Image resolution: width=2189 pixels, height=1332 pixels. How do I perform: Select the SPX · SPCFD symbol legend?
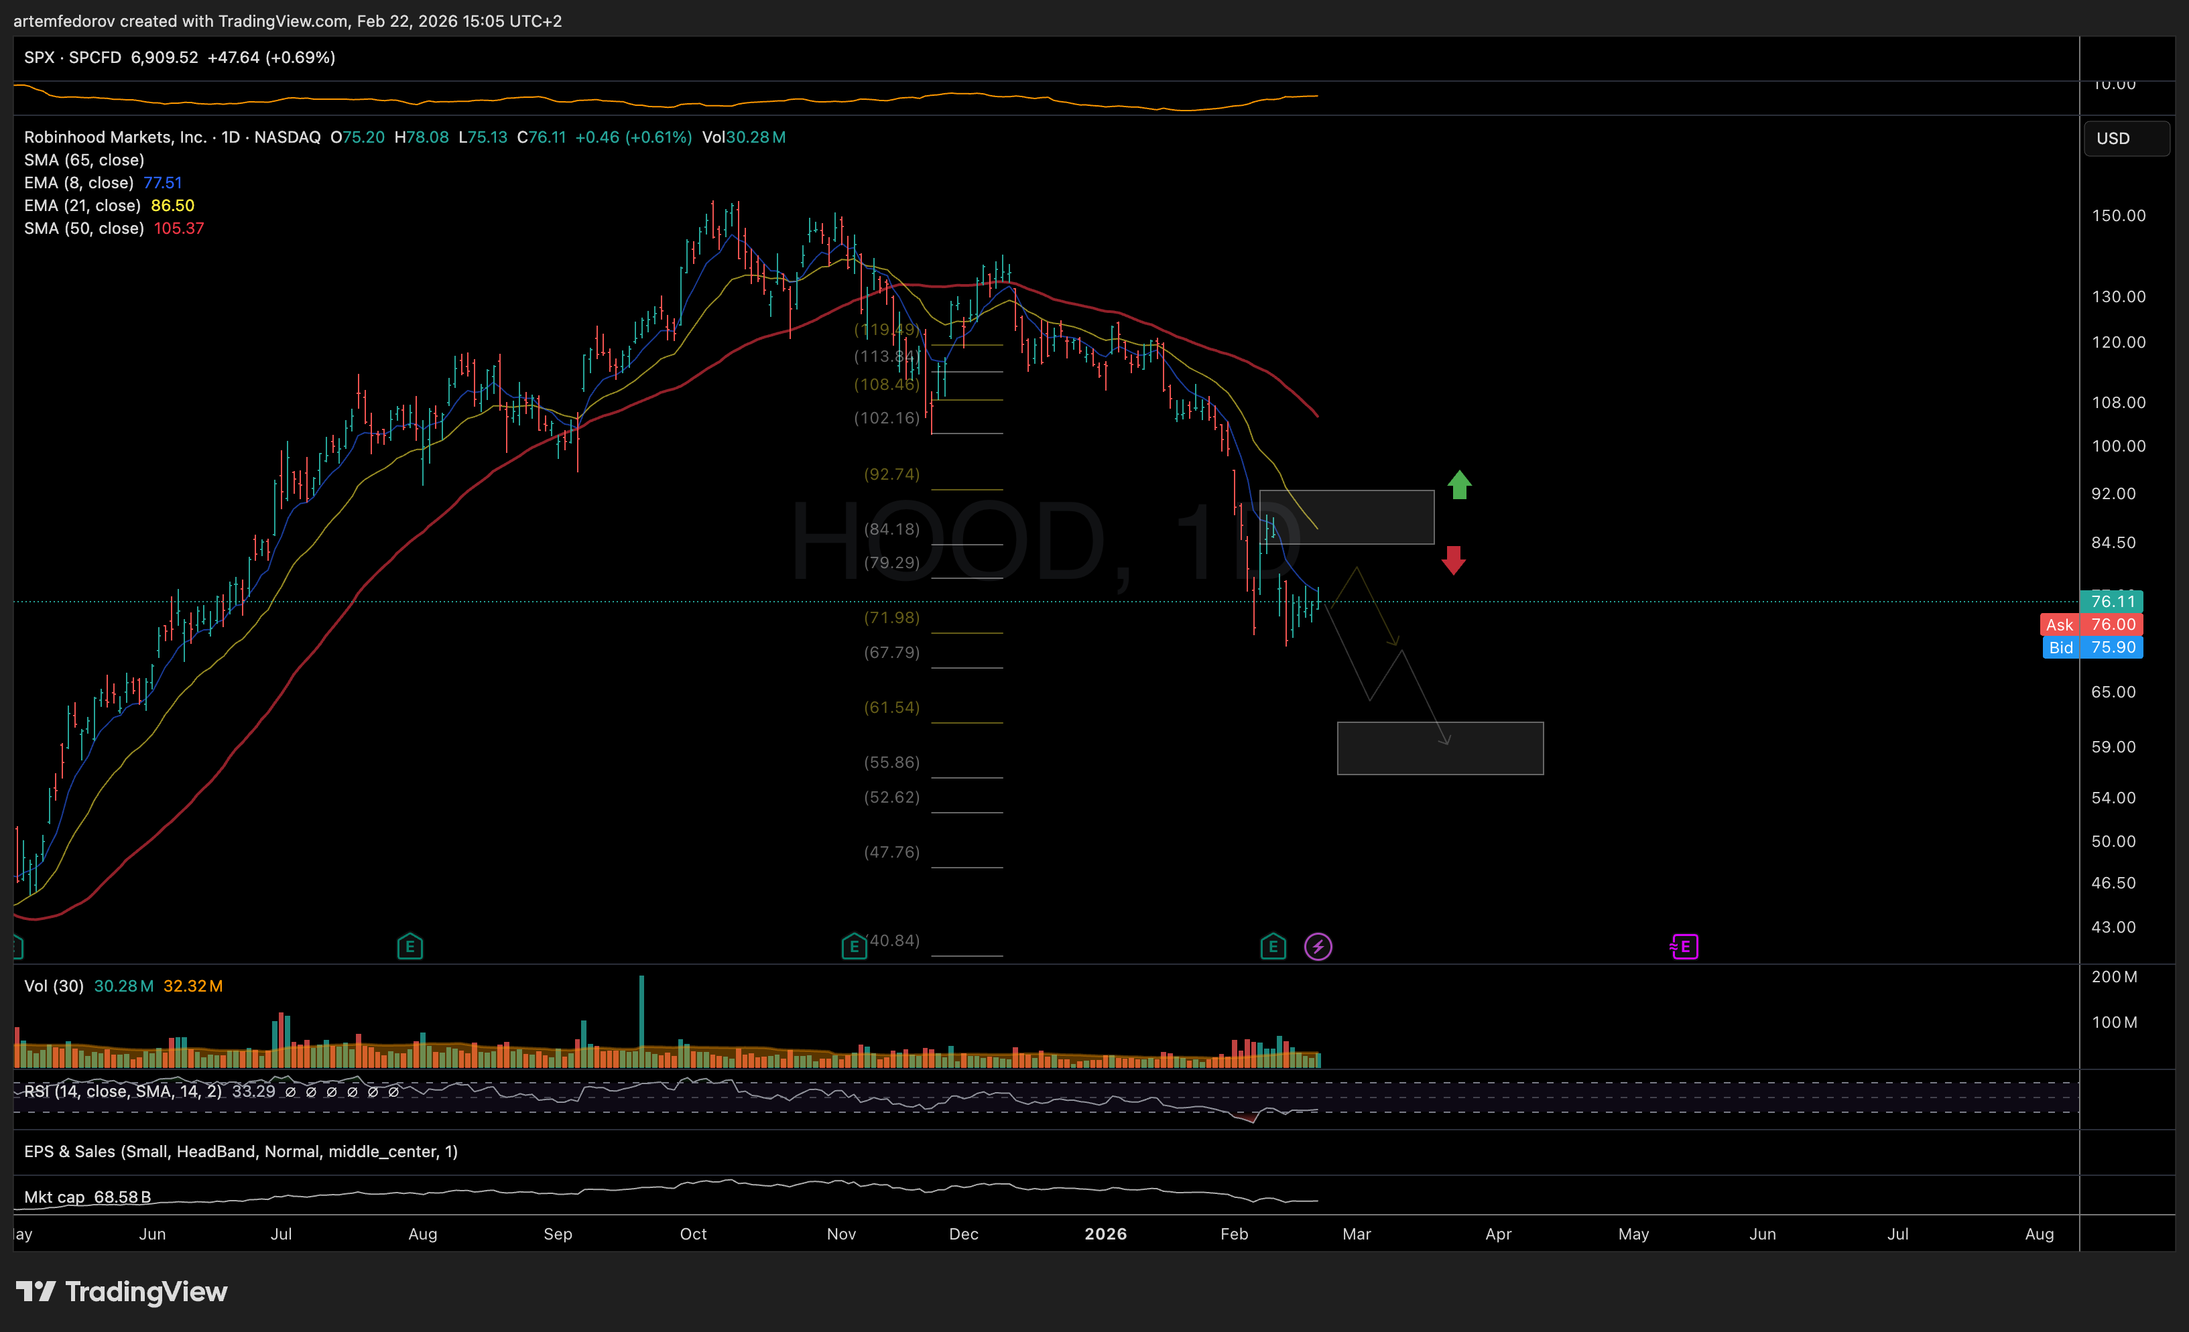coord(73,58)
